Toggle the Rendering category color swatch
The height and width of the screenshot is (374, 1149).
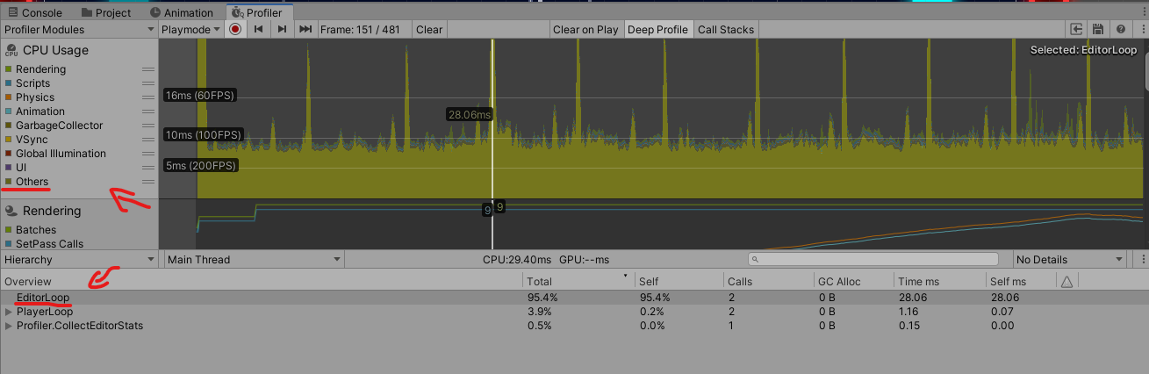9,69
